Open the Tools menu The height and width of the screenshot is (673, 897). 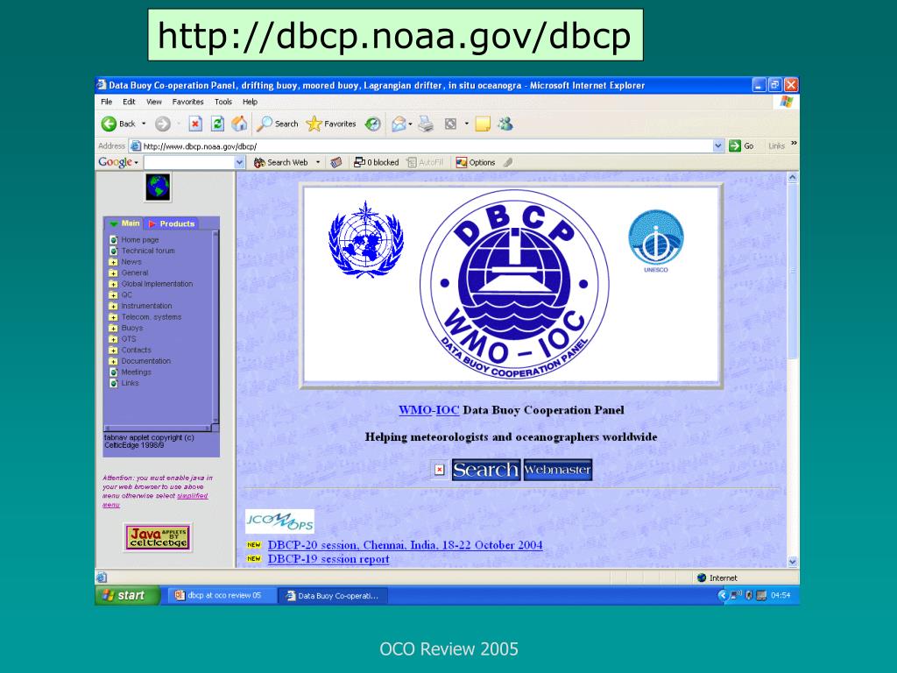pos(223,102)
